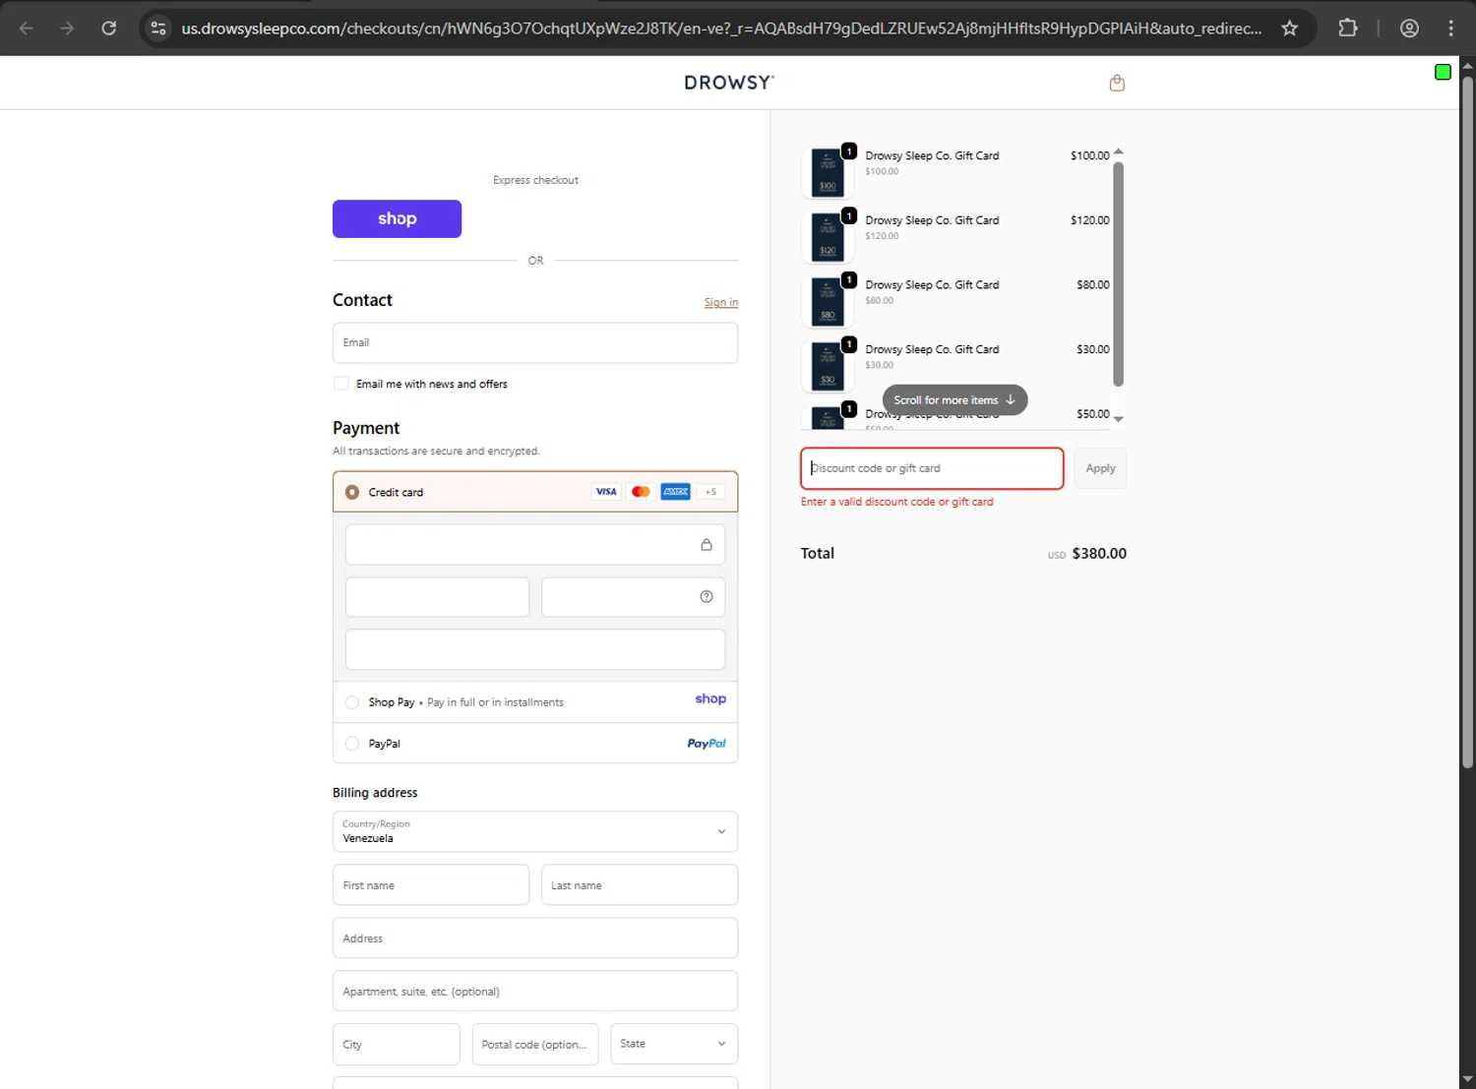Go back to previous page
The height and width of the screenshot is (1089, 1476).
coord(27,28)
